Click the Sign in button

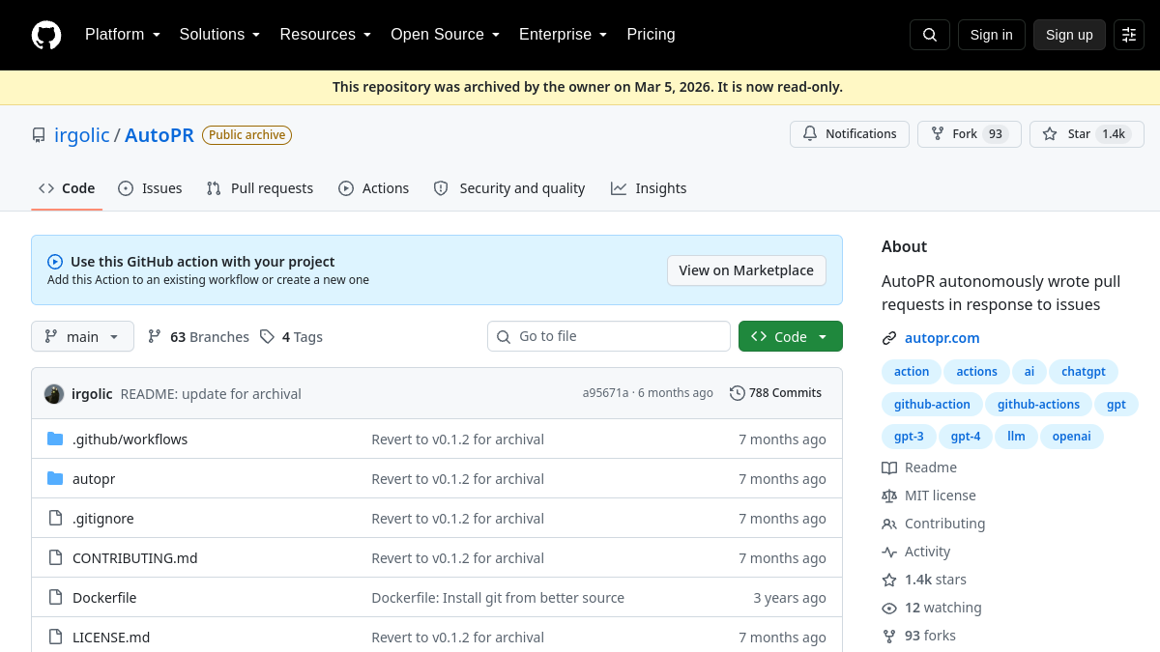coord(991,35)
